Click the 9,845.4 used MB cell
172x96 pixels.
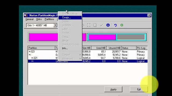102,55
